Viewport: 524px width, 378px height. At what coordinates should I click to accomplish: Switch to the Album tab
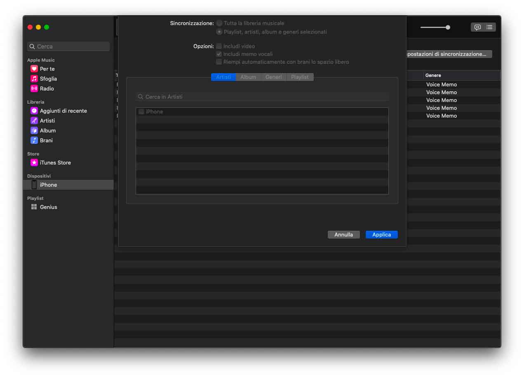click(248, 77)
